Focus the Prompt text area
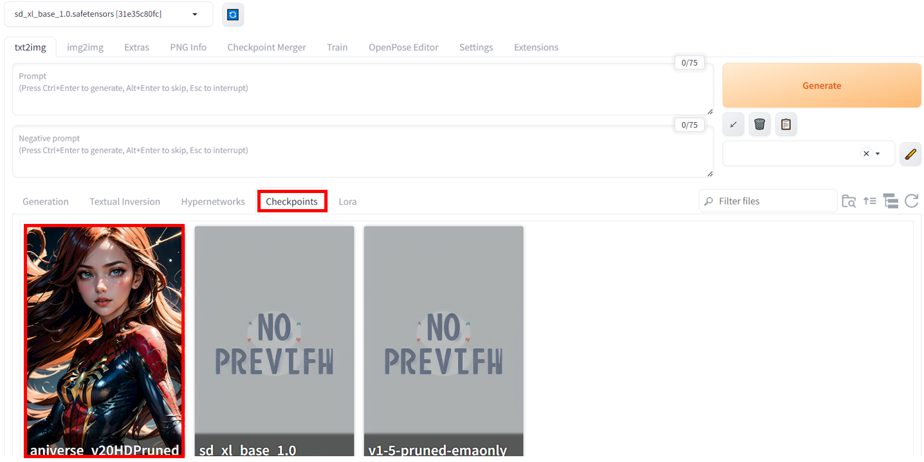The width and height of the screenshot is (924, 462). click(x=363, y=89)
